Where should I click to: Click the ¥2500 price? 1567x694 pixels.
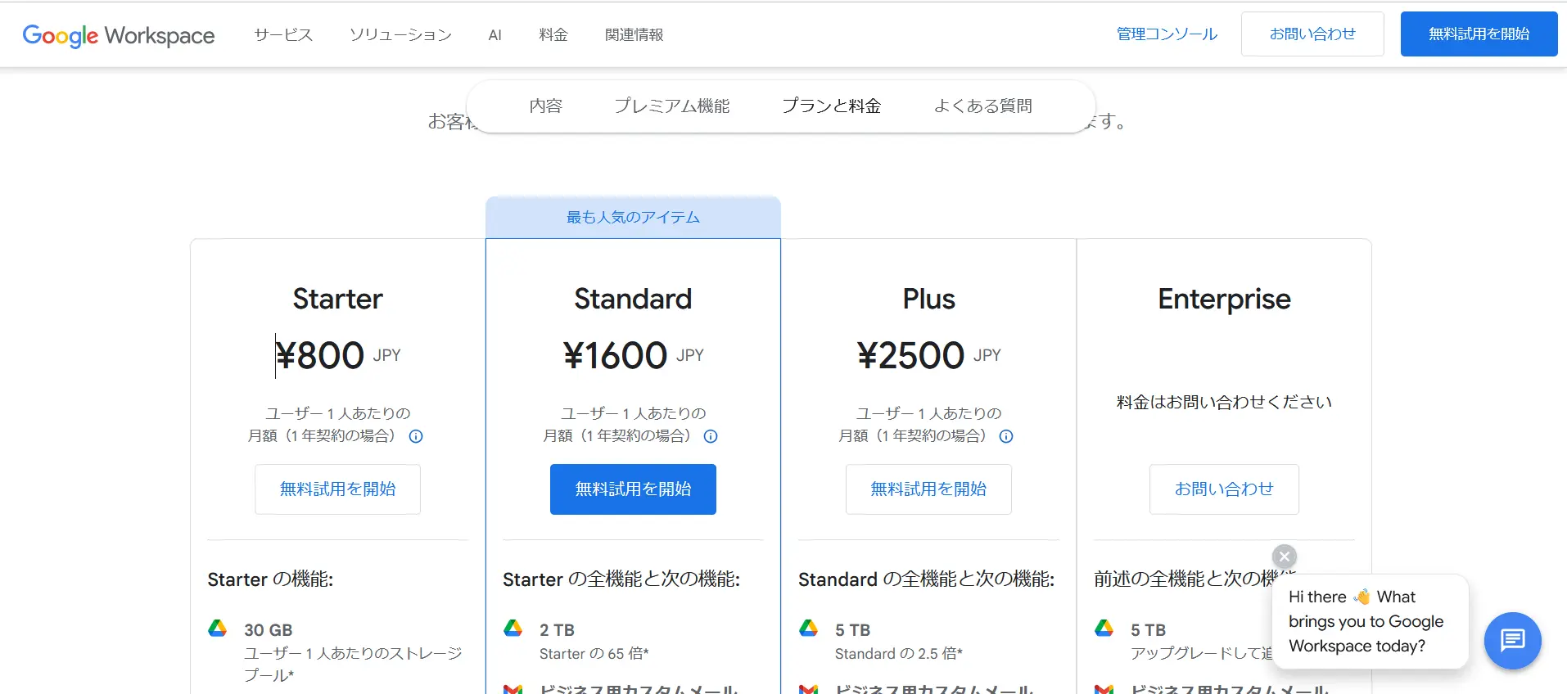click(910, 355)
